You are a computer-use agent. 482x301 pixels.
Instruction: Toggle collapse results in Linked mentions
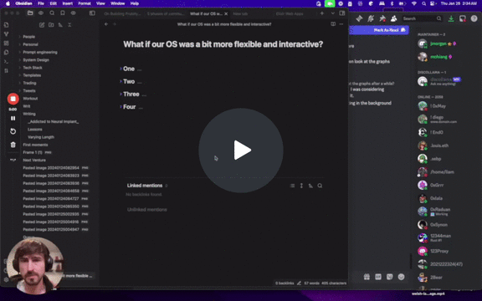point(292,186)
